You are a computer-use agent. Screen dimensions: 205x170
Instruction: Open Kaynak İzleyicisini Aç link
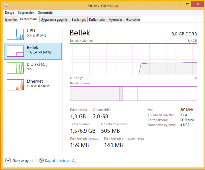61,161
